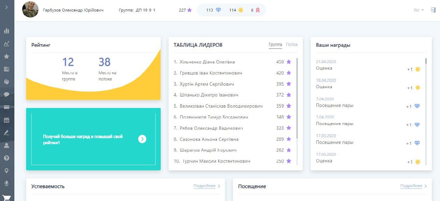
Task: Click the teal banner text about rewards
Action: [x=83, y=139]
